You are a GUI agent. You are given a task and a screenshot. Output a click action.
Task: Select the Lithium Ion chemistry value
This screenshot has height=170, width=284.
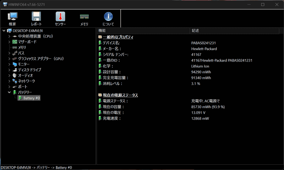pos(200,66)
